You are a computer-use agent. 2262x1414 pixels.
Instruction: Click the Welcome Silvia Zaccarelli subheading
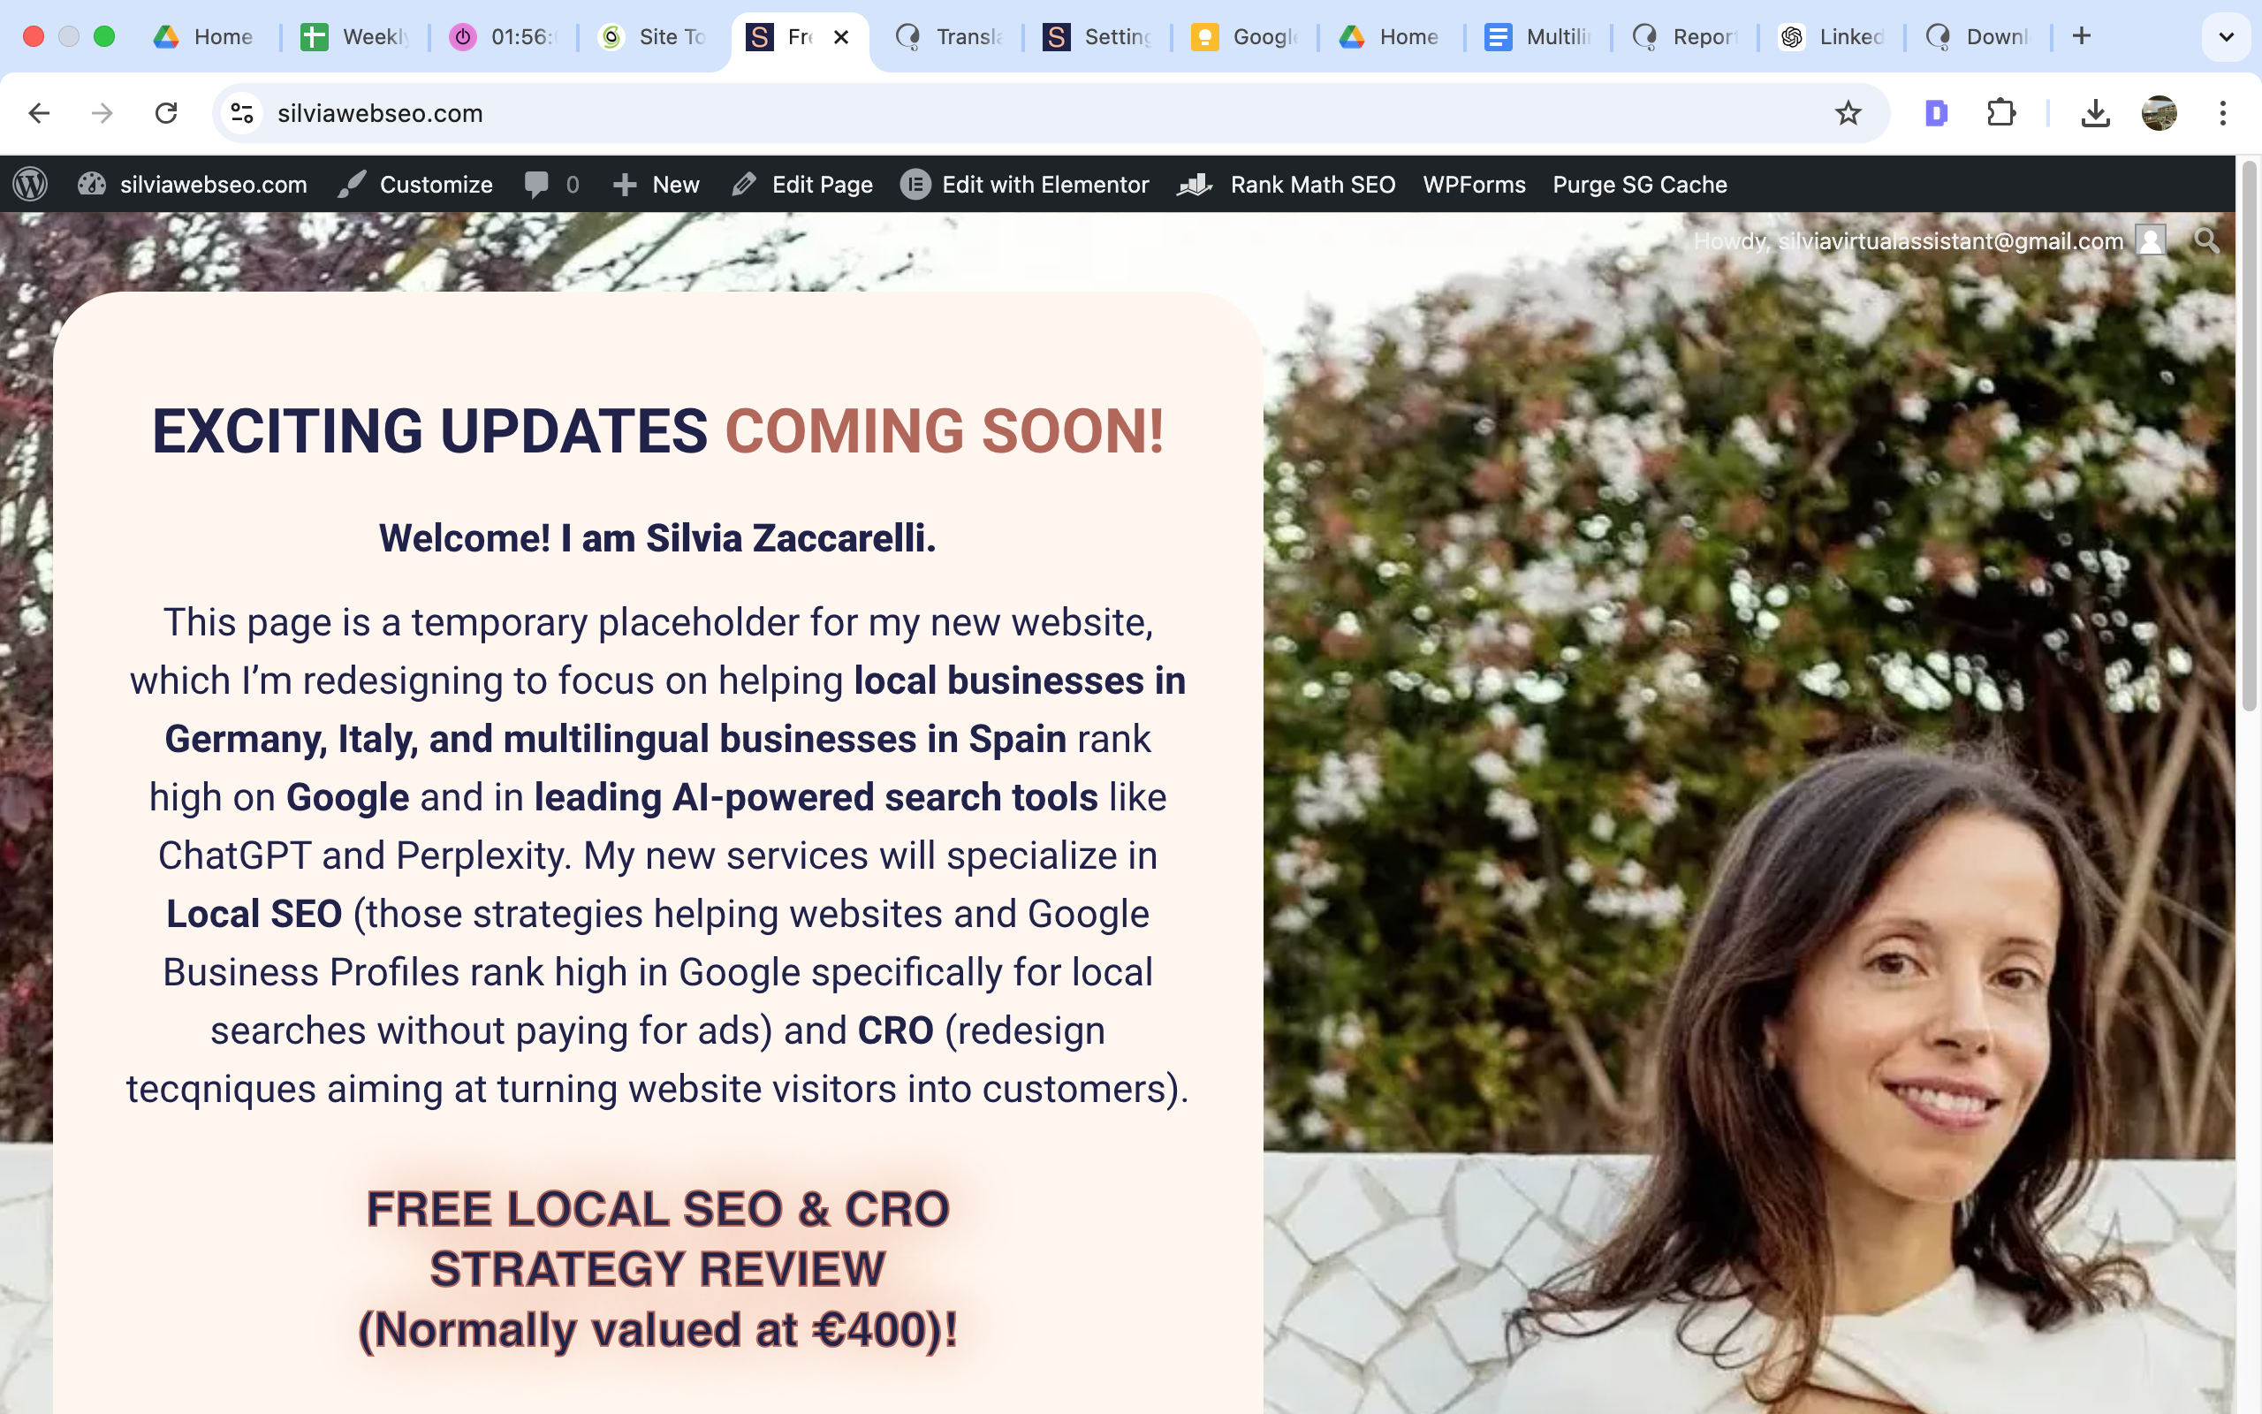(x=657, y=539)
